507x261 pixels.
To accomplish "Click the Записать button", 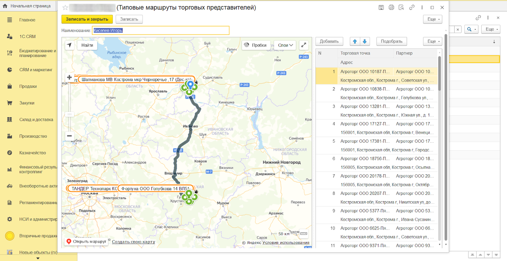I will pyautogui.click(x=129, y=19).
